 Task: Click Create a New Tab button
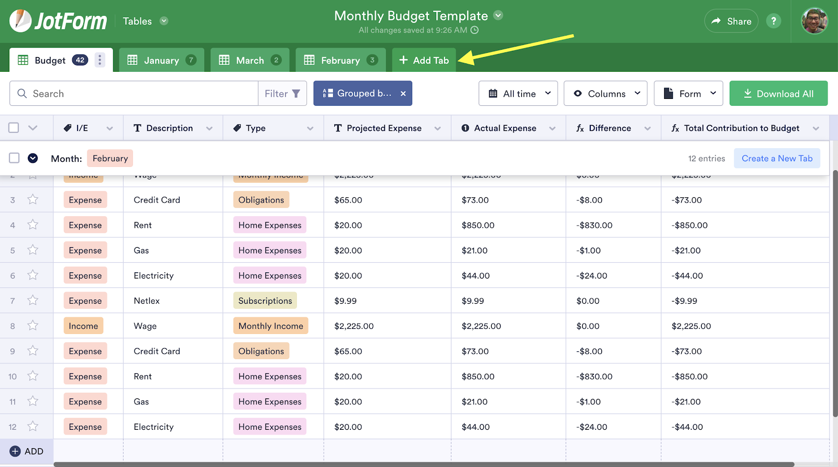tap(777, 158)
